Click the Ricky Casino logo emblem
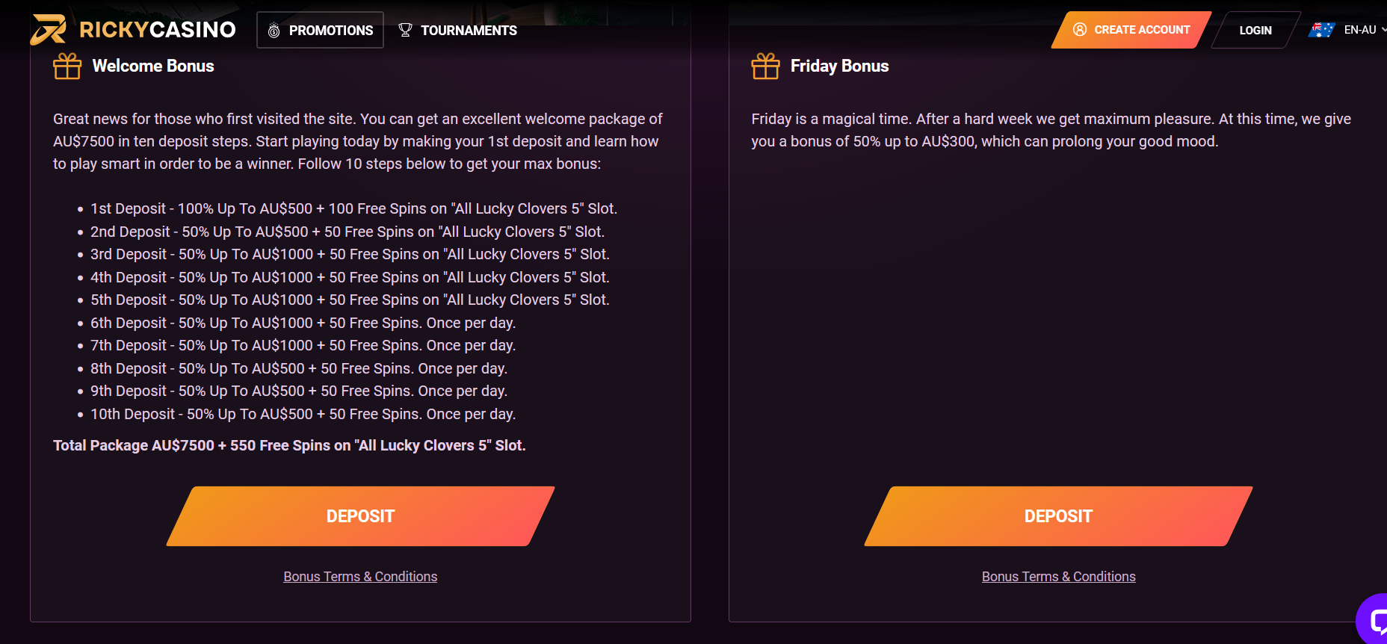1387x644 pixels. [48, 30]
